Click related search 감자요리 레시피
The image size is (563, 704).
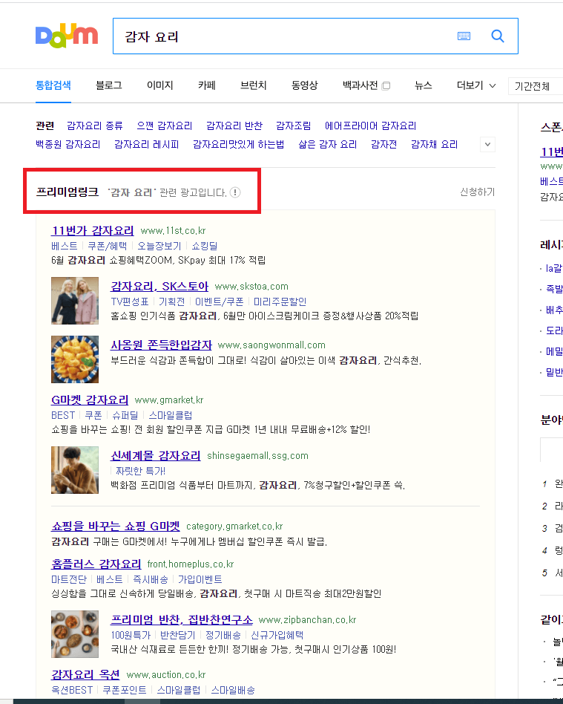coord(147,145)
